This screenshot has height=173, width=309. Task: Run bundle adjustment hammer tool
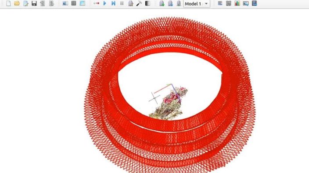(x=139, y=3)
